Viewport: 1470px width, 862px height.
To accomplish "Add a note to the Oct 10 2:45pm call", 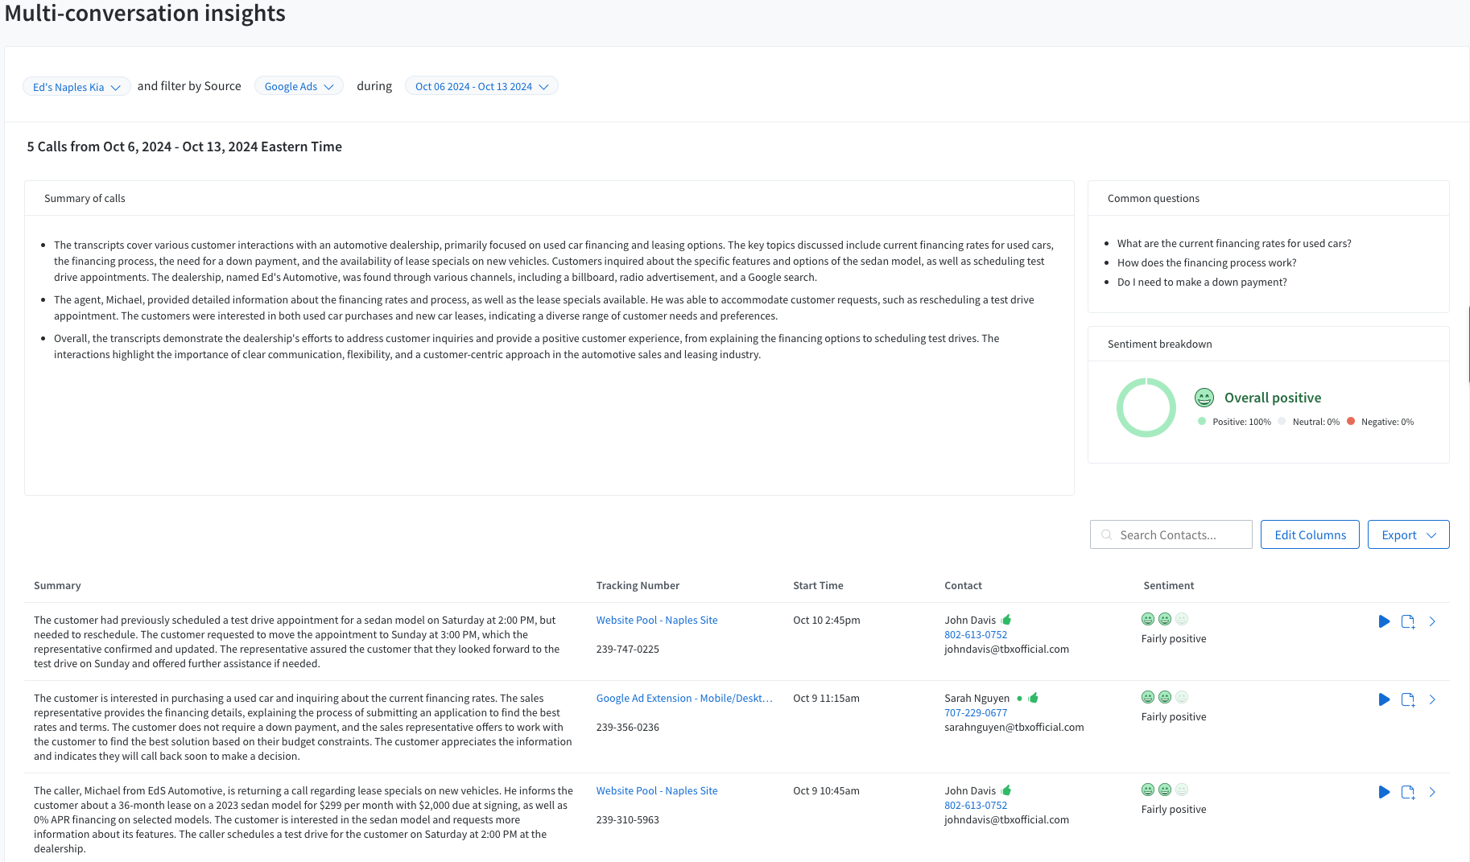I will (x=1408, y=621).
